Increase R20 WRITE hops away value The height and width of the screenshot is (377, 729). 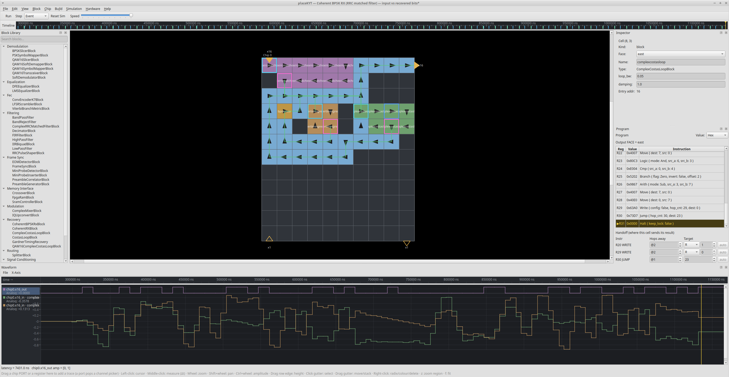pos(680,243)
